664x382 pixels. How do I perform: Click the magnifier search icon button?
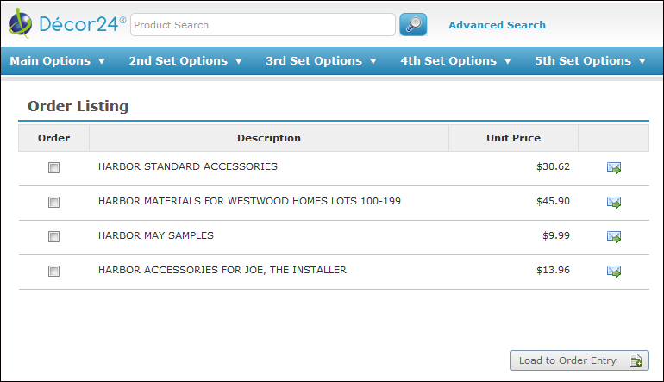413,25
